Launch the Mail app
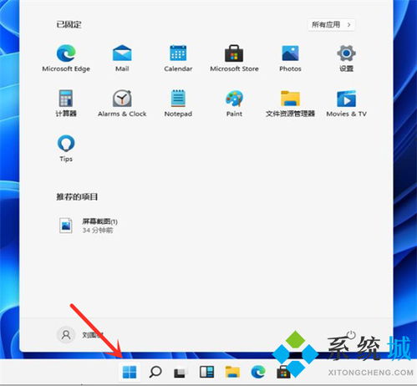This screenshot has width=417, height=386. 122,58
